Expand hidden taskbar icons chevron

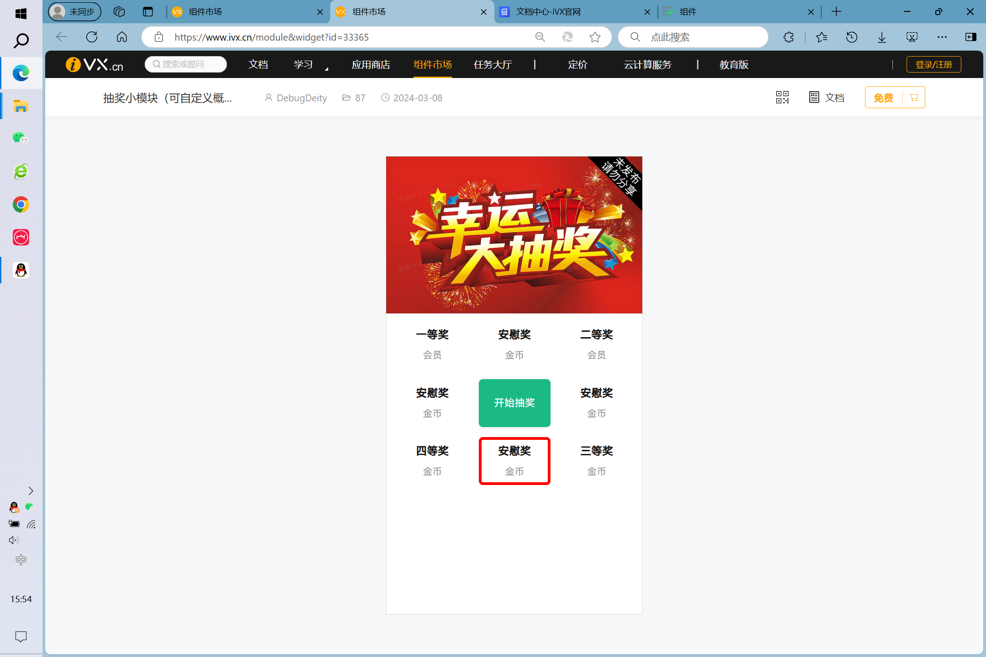[31, 491]
